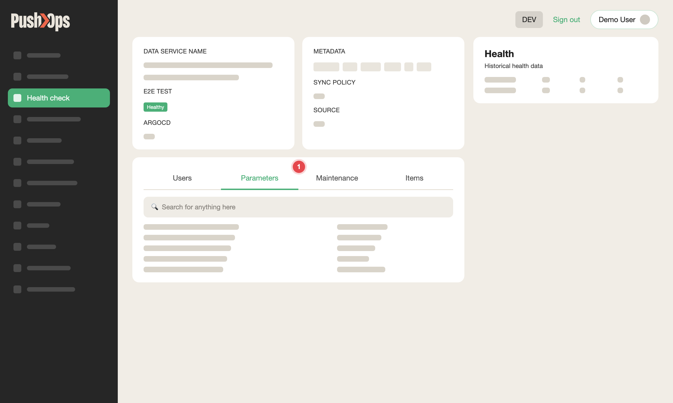
Task: Click the ARGOCD label
Action: click(157, 123)
